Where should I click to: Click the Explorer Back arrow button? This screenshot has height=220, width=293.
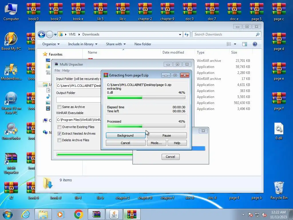coord(41,34)
